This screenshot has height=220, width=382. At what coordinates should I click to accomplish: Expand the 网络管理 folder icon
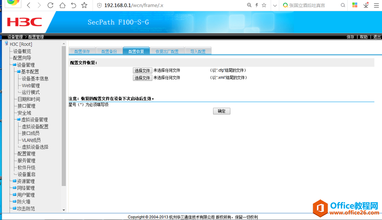tap(14, 188)
